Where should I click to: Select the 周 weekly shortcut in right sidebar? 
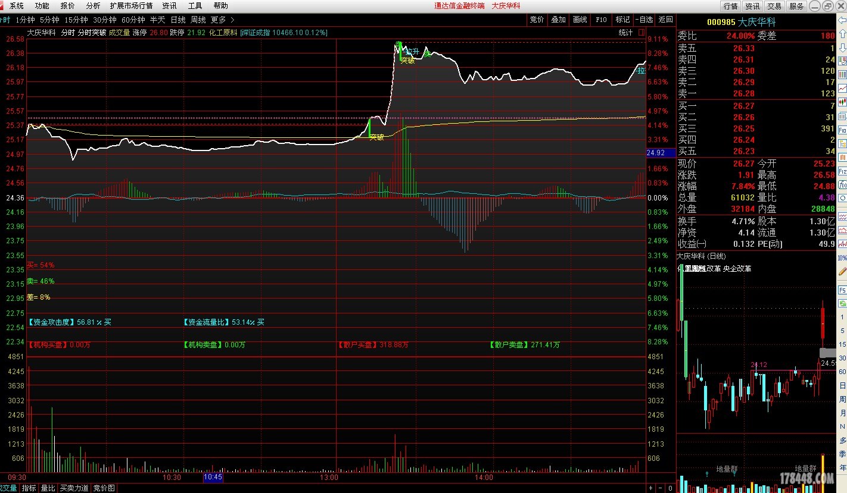(x=842, y=399)
